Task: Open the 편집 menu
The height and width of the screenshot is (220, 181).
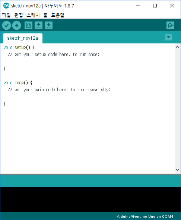Action: [x=19, y=15]
